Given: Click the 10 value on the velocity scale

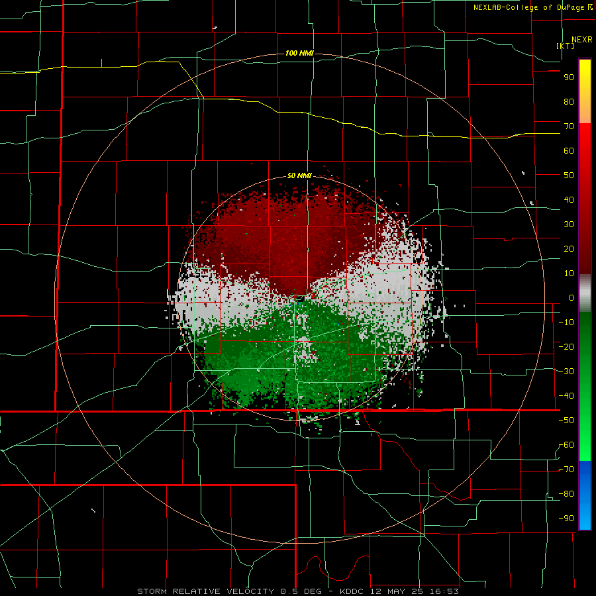Looking at the screenshot, I should [x=569, y=273].
